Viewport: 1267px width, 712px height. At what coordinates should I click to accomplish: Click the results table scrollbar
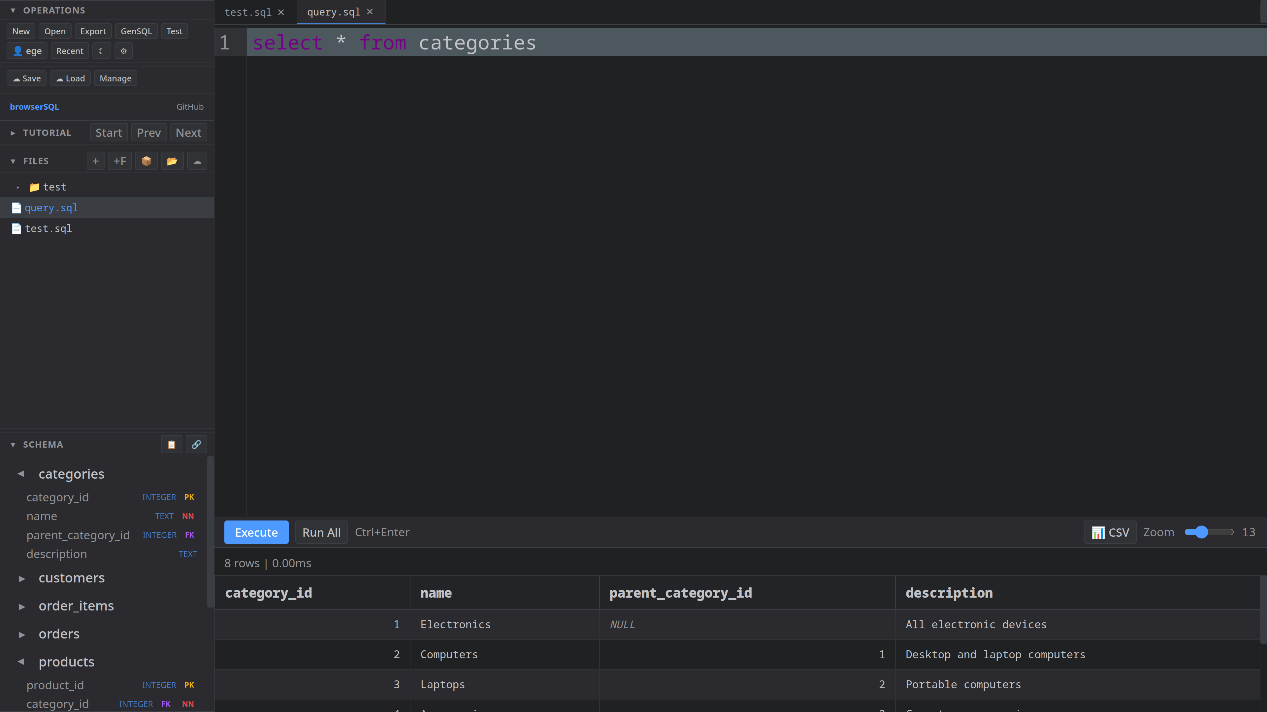[1263, 610]
